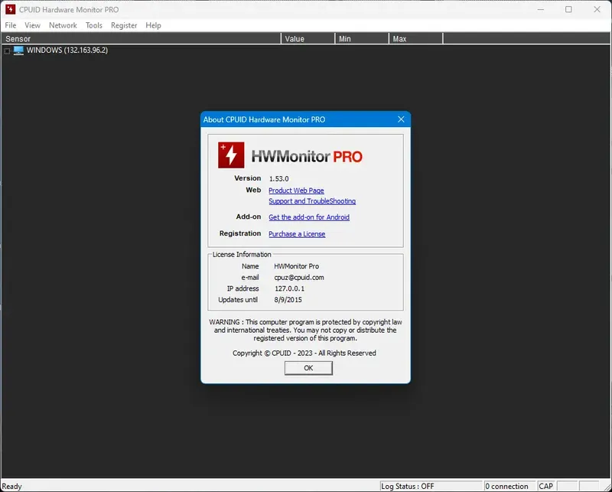Click license name HWMonitor Pro

(x=296, y=266)
